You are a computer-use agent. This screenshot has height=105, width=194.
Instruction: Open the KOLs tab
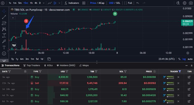pos(48,65)
